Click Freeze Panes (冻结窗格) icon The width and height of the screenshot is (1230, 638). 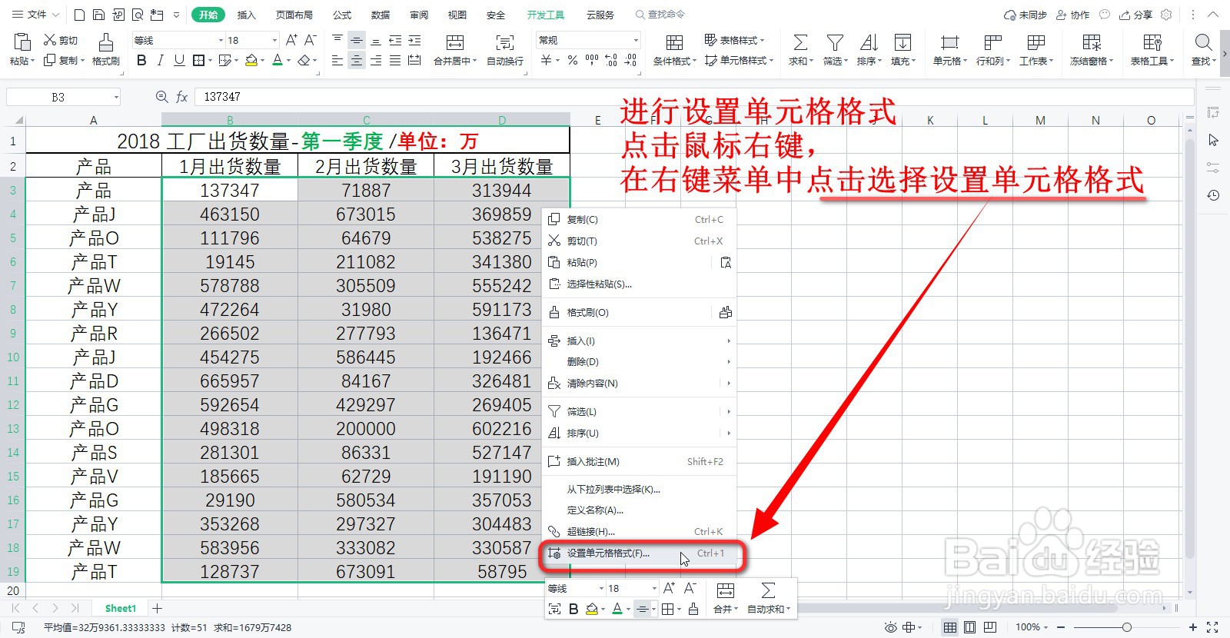(x=1092, y=42)
